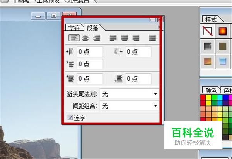Select the left align text icon
232x159 pixels.
coord(74,38)
